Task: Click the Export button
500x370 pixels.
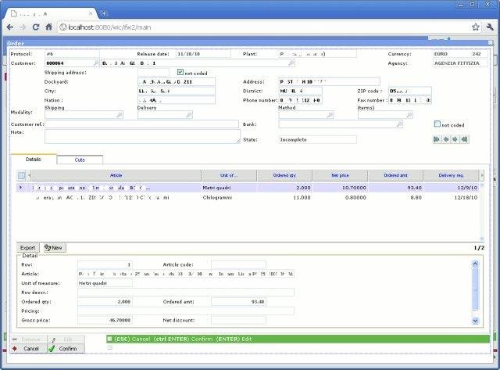Action: click(x=28, y=248)
